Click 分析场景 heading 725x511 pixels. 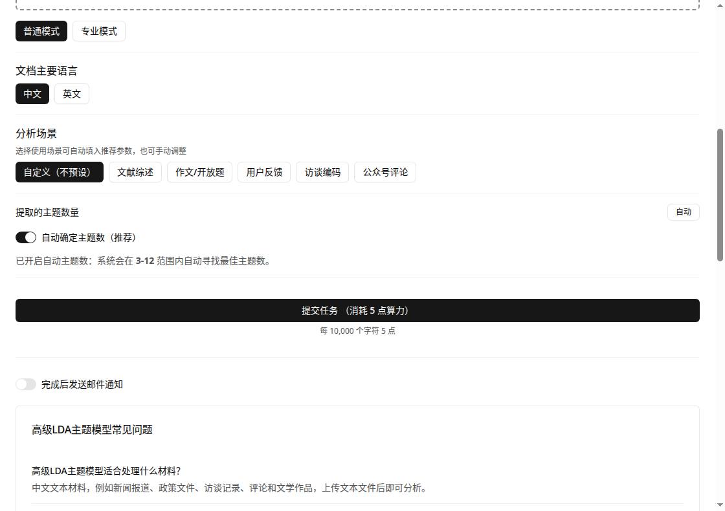[x=36, y=133]
